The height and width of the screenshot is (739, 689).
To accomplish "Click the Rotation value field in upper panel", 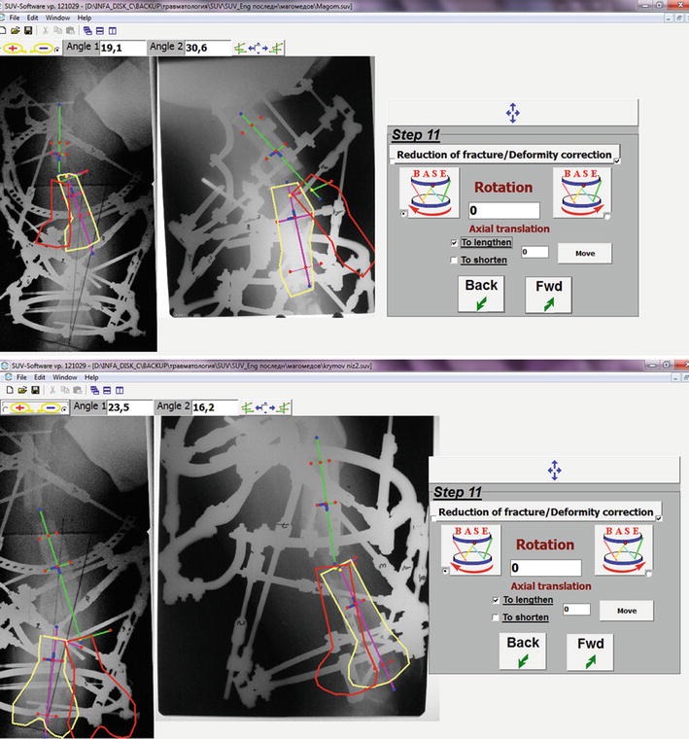I will coord(503,210).
